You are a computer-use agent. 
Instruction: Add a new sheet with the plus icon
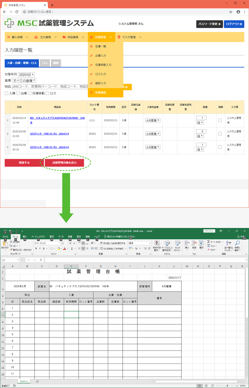[37, 381]
